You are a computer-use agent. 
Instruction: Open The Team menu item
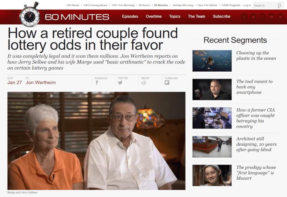pyautogui.click(x=197, y=17)
